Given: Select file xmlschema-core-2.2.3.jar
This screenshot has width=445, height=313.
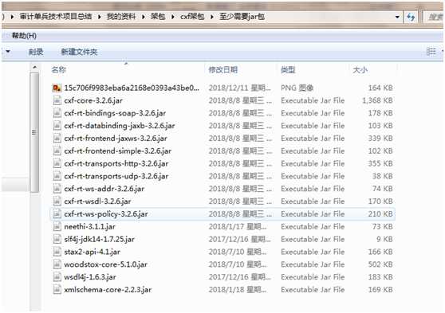Looking at the screenshot, I should tap(108, 290).
